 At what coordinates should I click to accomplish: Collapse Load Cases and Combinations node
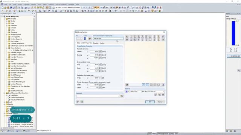point(5,93)
